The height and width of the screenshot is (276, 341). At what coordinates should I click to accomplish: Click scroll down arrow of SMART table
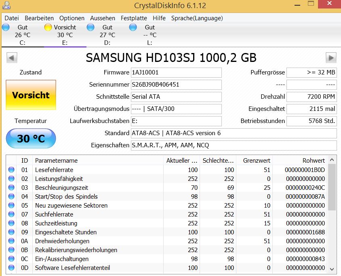(x=332, y=269)
